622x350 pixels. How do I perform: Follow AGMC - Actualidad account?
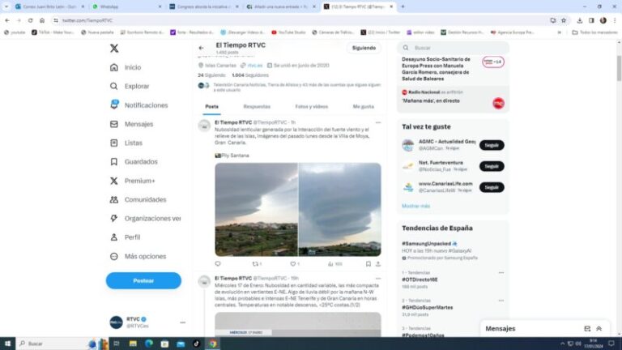click(x=492, y=145)
